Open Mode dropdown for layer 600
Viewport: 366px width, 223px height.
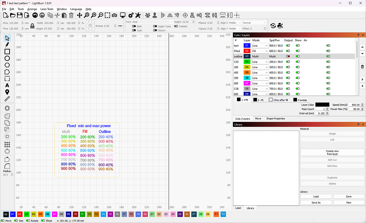pyautogui.click(x=260, y=83)
